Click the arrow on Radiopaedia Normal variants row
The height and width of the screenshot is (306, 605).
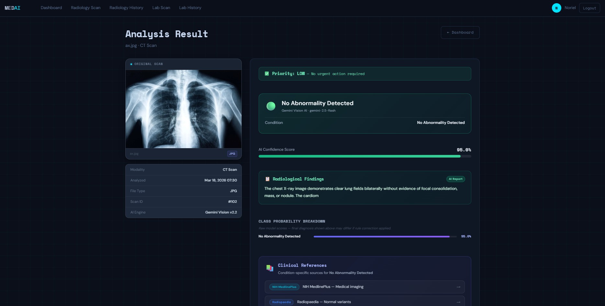[458, 302]
